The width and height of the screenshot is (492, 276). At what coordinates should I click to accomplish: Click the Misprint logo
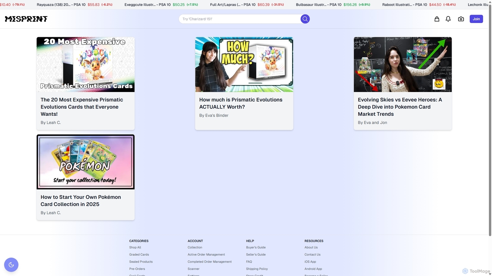[26, 19]
